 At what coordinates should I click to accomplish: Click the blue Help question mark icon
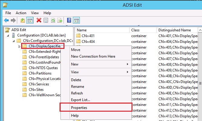[x=69, y=20]
